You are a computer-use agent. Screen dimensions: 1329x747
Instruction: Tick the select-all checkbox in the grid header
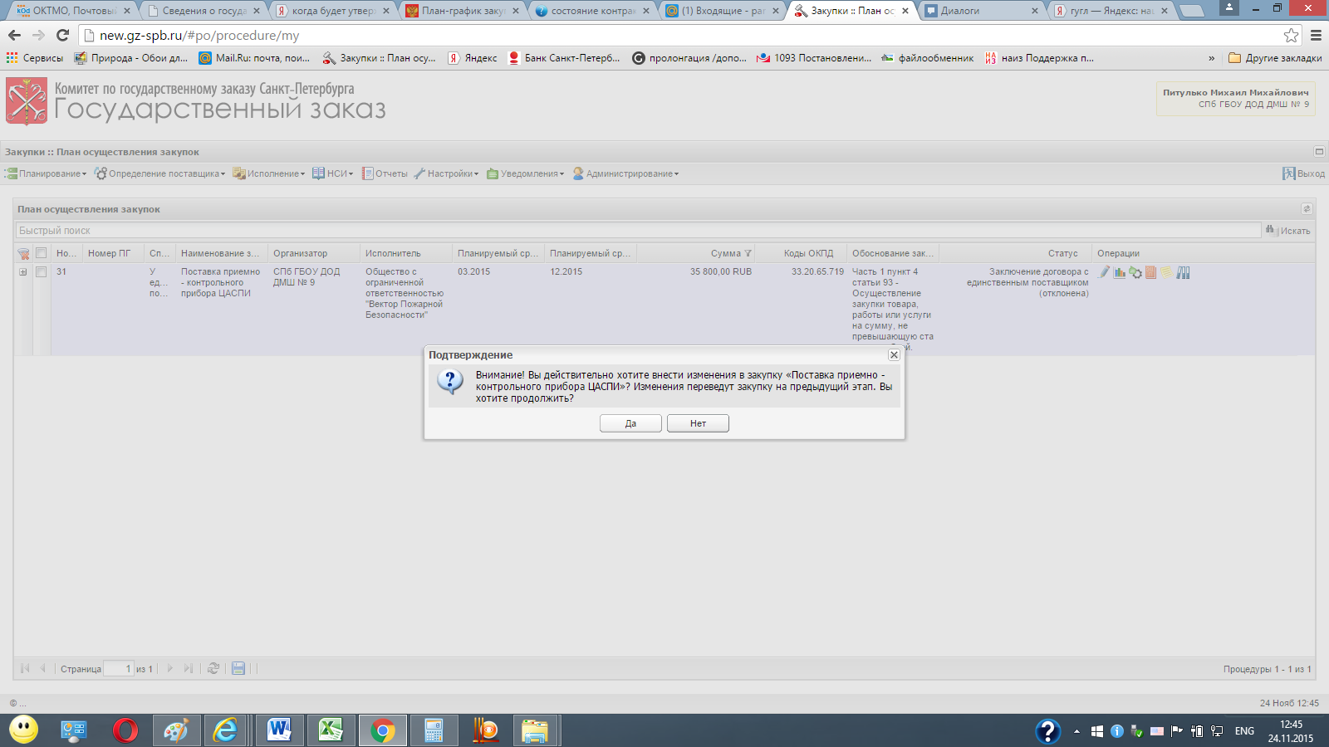[41, 253]
